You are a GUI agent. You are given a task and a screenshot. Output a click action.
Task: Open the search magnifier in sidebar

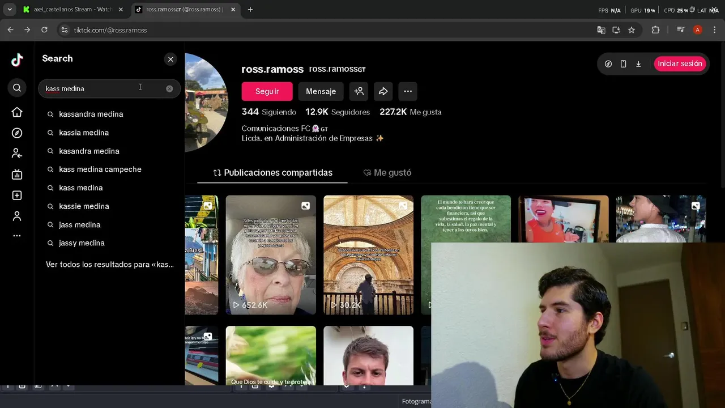pos(17,88)
